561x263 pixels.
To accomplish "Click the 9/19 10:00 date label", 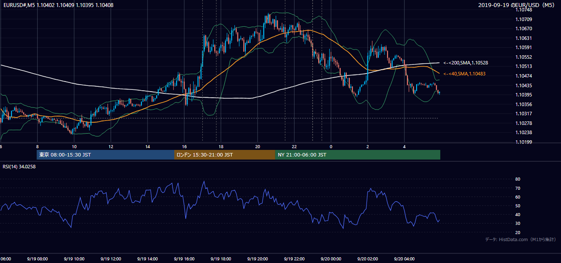I will coord(74,259).
